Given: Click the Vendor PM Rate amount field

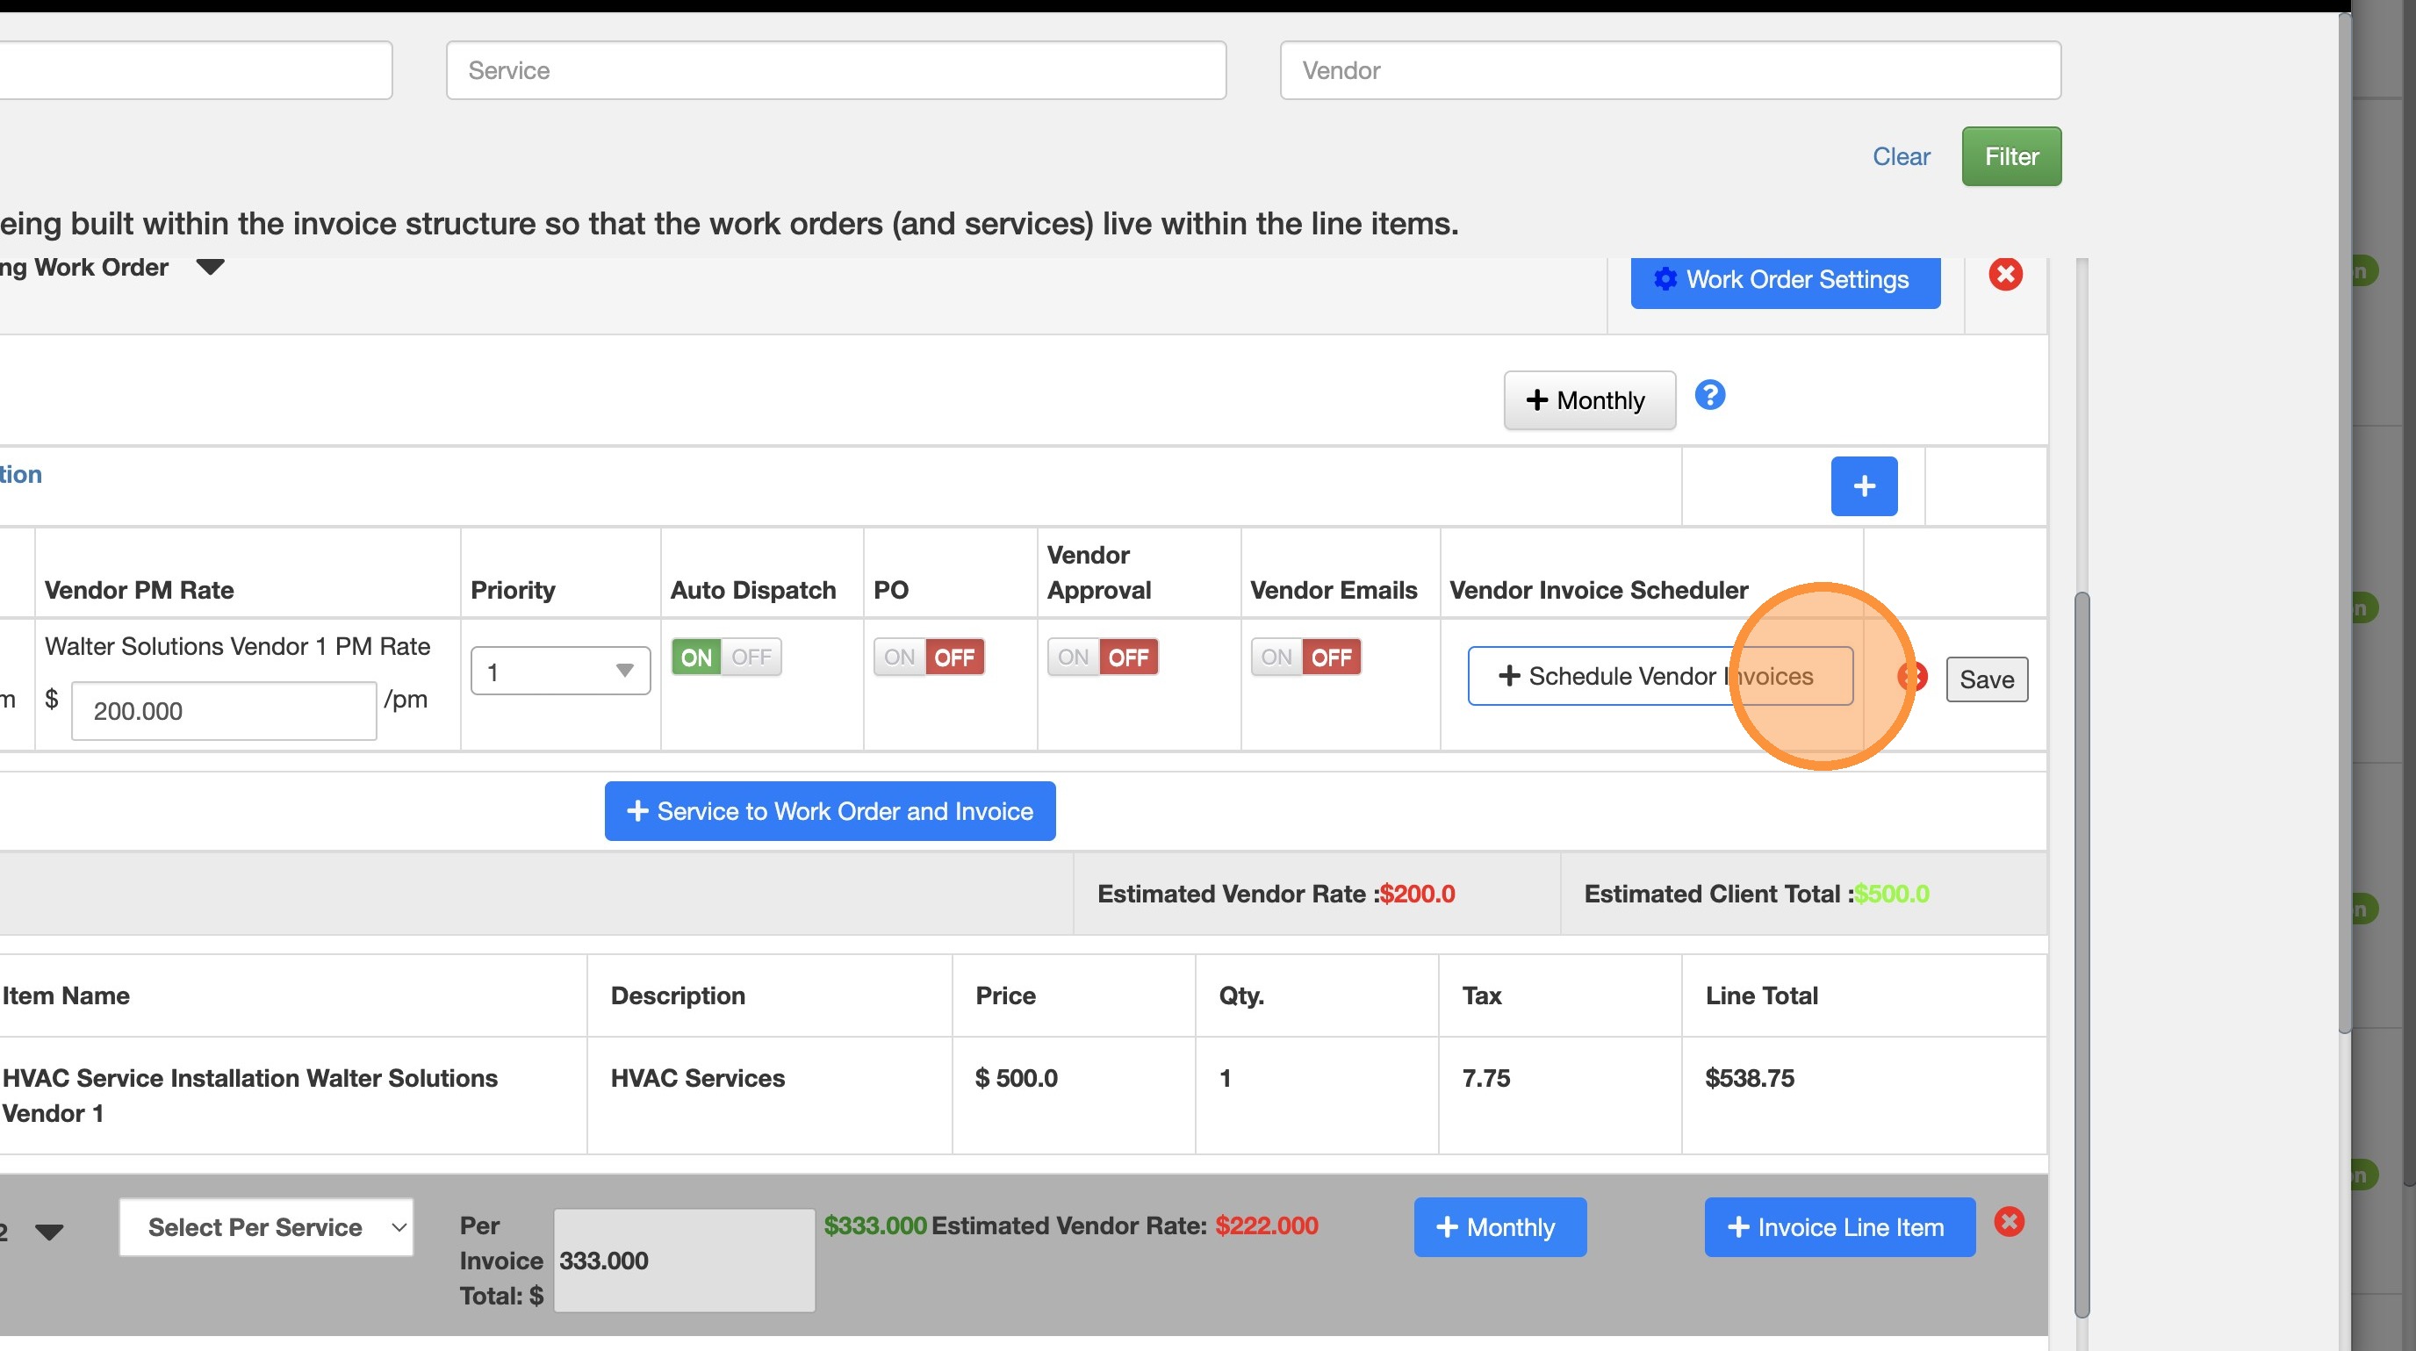Looking at the screenshot, I should (x=223, y=711).
